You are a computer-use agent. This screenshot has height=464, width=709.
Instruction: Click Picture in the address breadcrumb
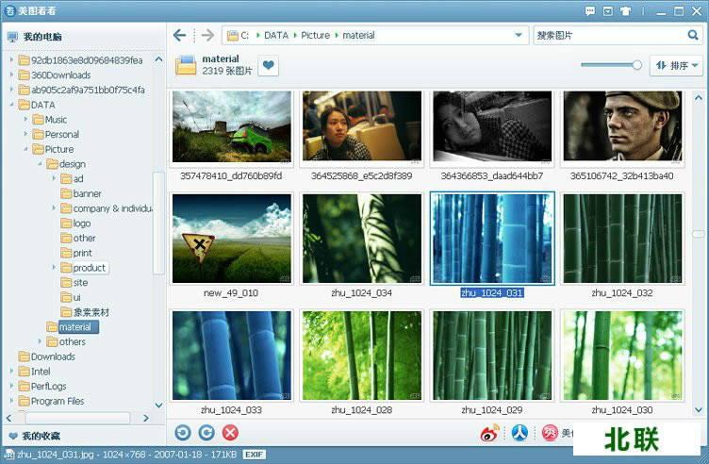[x=316, y=36]
